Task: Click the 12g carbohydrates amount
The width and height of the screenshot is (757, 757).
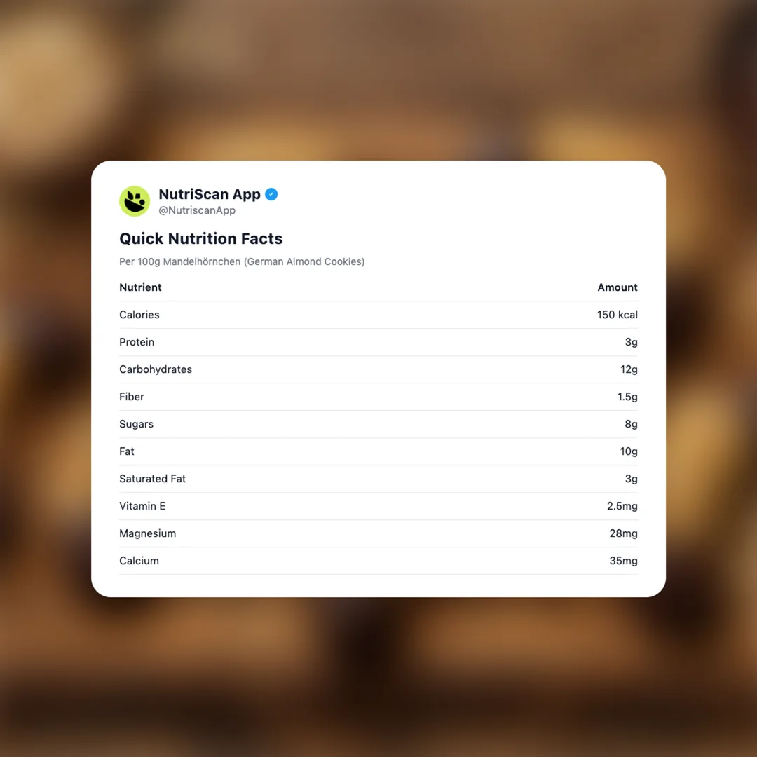Action: click(x=629, y=369)
